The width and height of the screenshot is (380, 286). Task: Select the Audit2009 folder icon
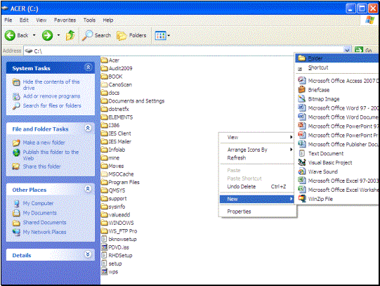pos(104,68)
